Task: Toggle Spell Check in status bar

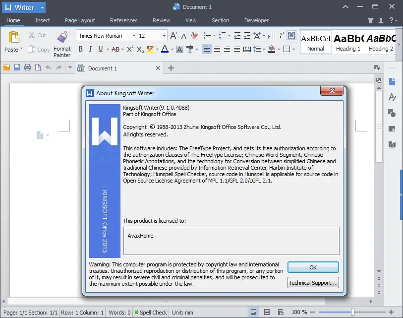Action: (151, 313)
